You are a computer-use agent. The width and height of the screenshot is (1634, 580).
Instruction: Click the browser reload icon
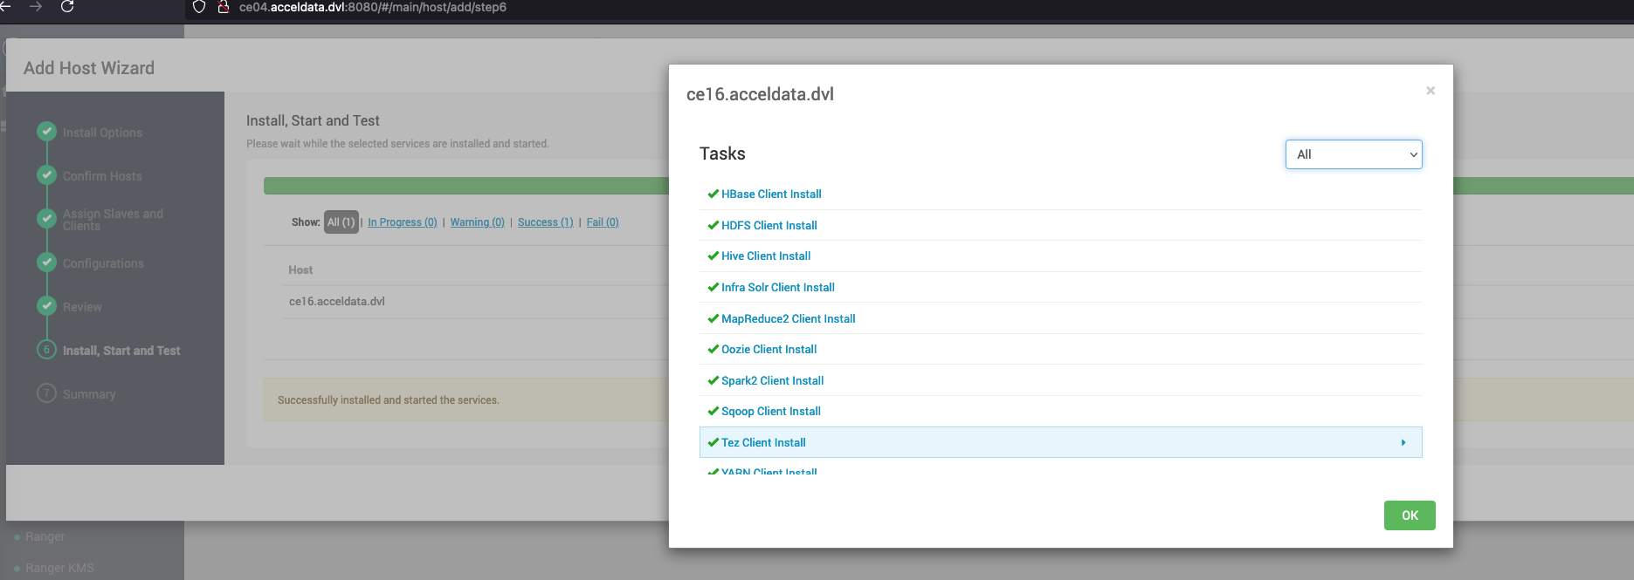[67, 6]
